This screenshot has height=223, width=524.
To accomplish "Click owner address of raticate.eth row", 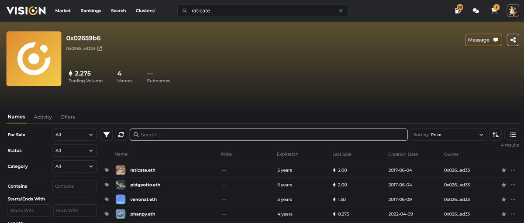I will tap(457, 170).
